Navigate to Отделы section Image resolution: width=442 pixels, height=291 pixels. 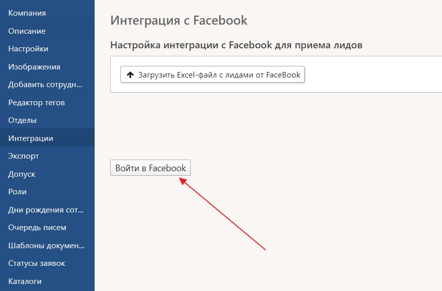pos(23,120)
